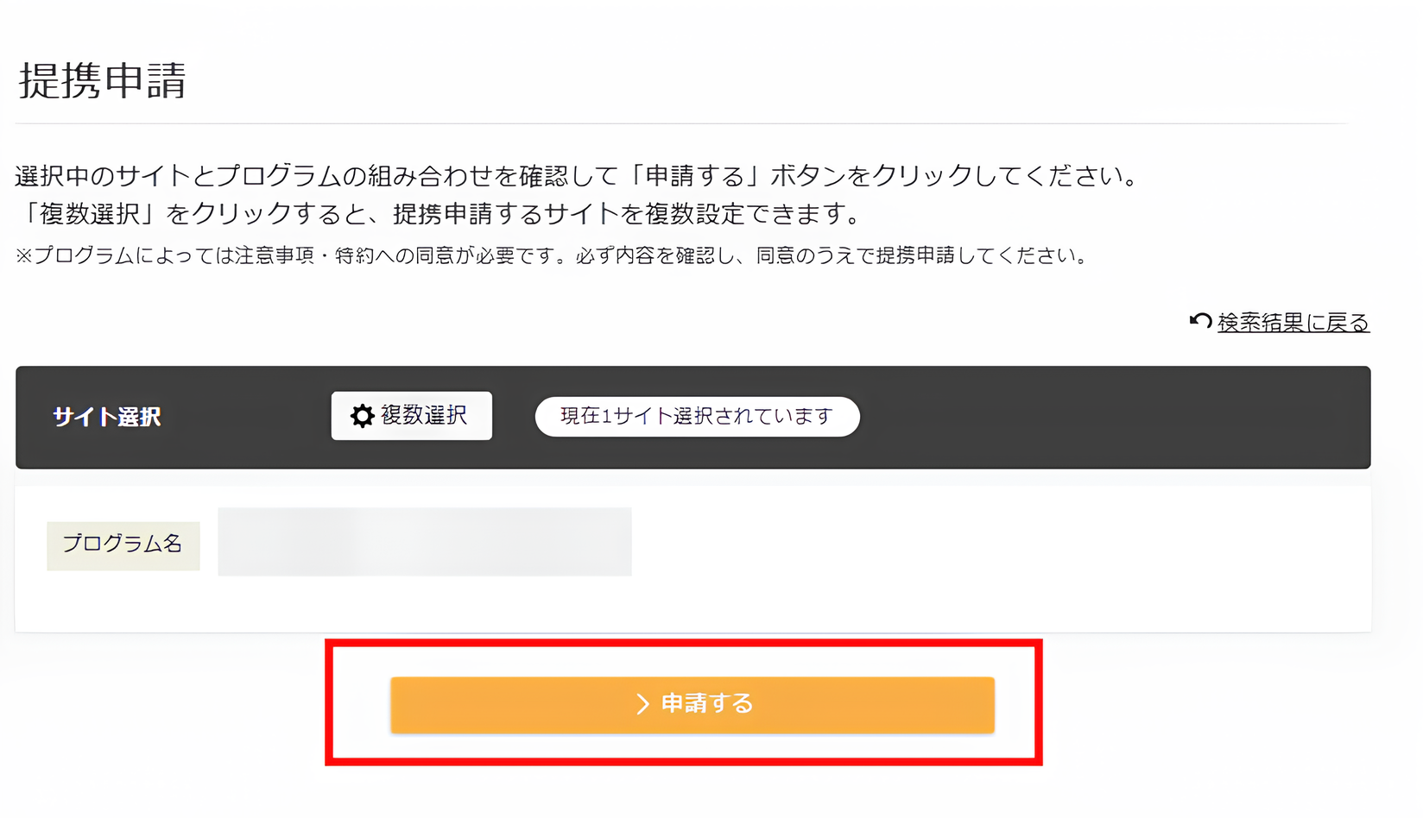Screen dimensions: 1423x818
Task: Submit with the orange 申請する button
Action: (x=693, y=705)
